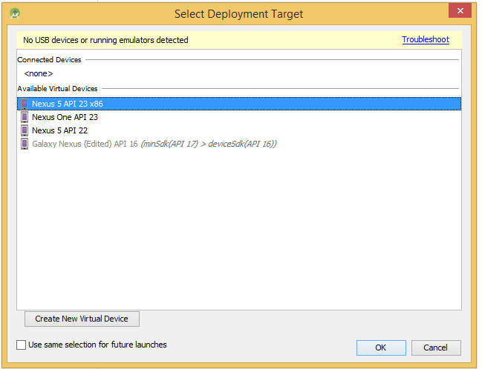Open the Troubleshoot link
The image size is (482, 369).
click(x=426, y=40)
